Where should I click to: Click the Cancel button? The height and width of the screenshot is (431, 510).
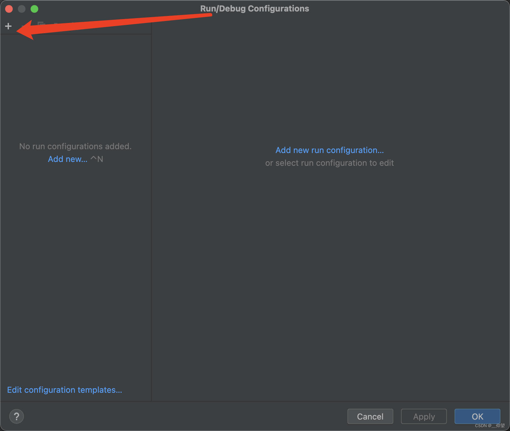coord(370,416)
